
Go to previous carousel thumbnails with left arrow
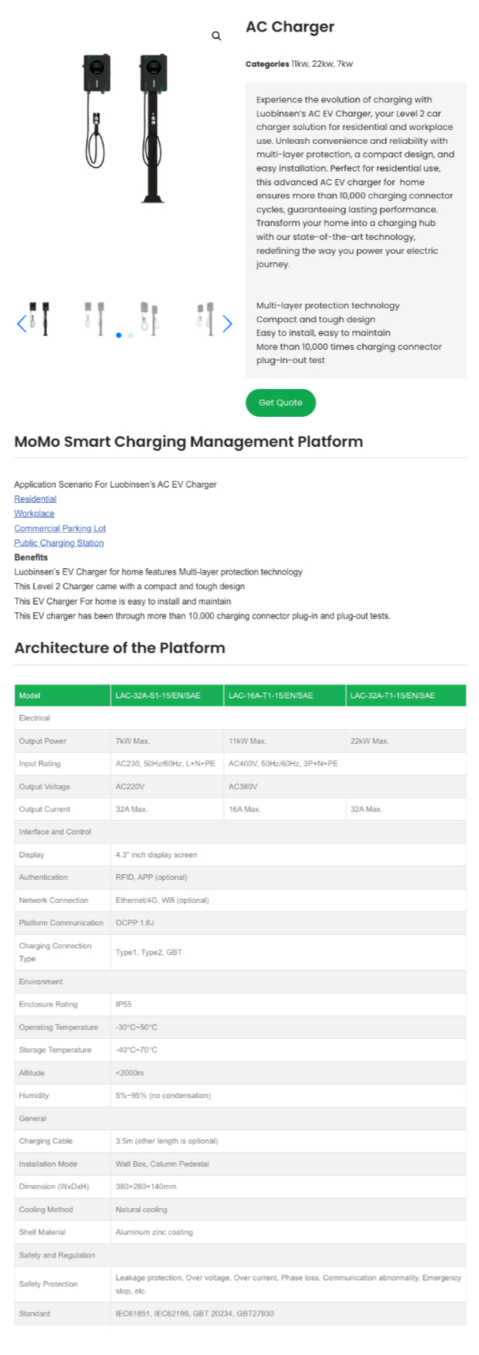click(22, 324)
